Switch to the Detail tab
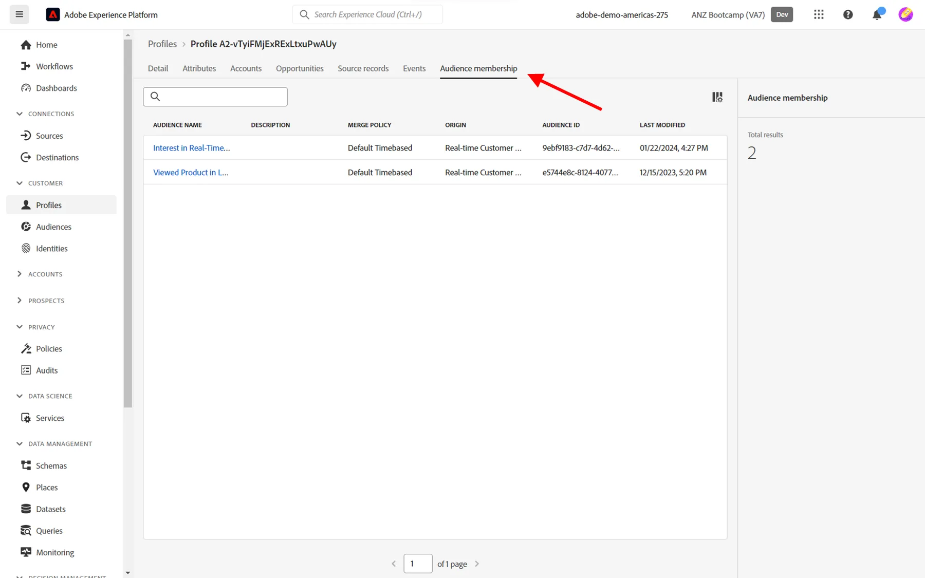Viewport: 925px width, 578px height. tap(158, 68)
